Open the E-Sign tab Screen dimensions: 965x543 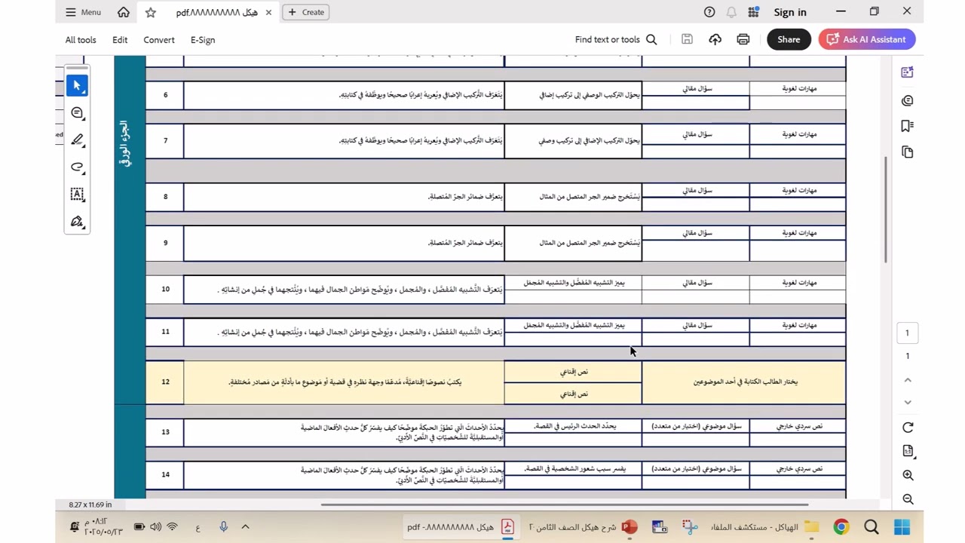coord(203,40)
